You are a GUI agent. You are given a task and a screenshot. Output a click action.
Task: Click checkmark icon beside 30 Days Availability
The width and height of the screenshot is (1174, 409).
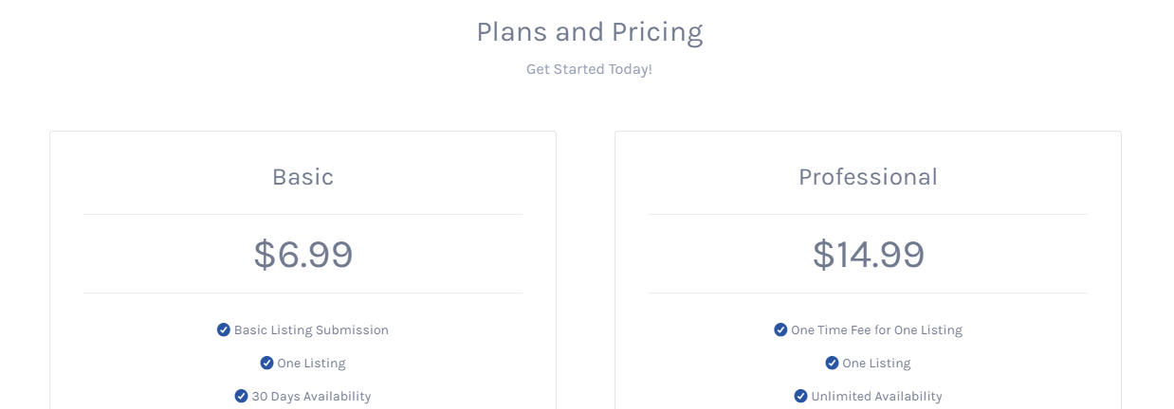click(x=242, y=396)
